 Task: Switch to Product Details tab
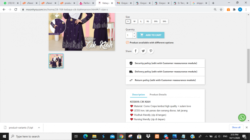click(158, 94)
